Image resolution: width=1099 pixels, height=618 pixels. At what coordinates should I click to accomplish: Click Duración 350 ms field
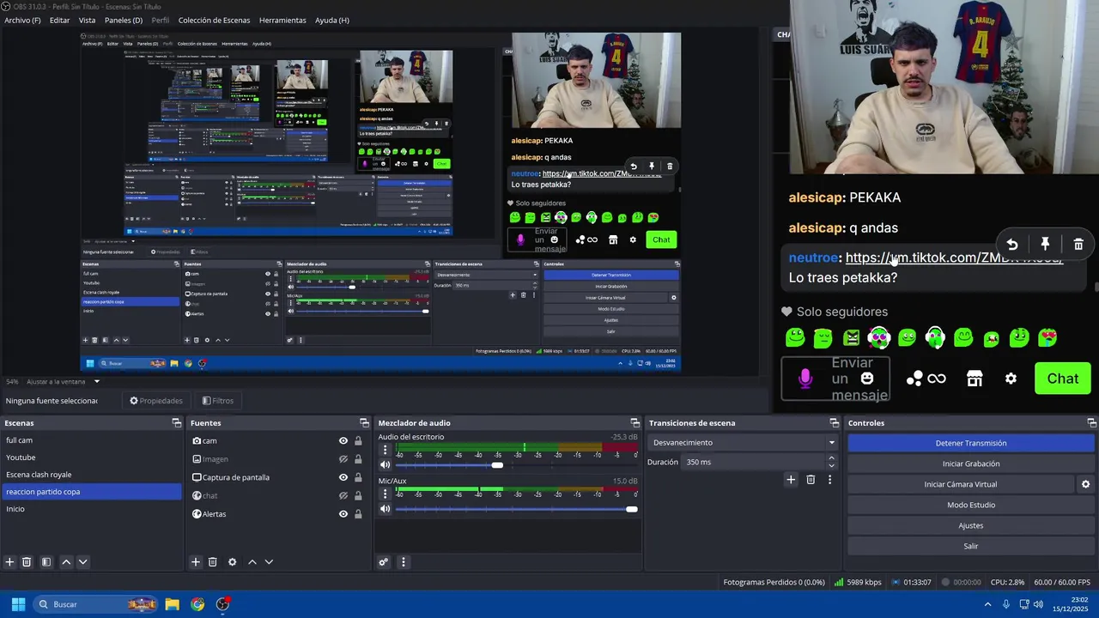point(754,462)
